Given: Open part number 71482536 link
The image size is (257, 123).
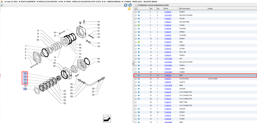Looking at the screenshot, I should pyautogui.click(x=168, y=76).
